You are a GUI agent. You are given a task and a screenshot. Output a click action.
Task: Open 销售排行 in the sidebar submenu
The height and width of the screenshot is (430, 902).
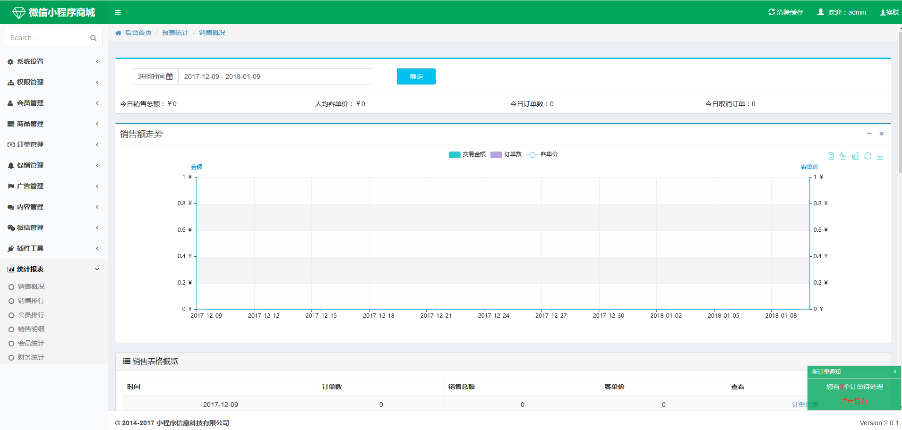tap(31, 301)
